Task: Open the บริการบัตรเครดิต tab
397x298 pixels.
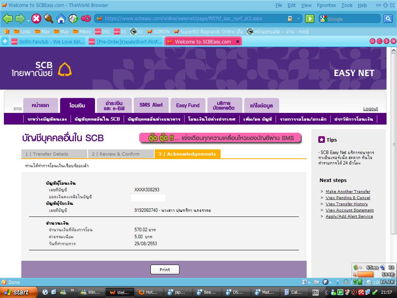Action: (x=224, y=105)
